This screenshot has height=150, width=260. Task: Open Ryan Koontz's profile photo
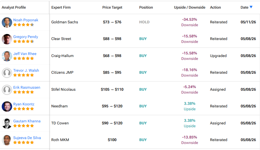tap(7, 107)
